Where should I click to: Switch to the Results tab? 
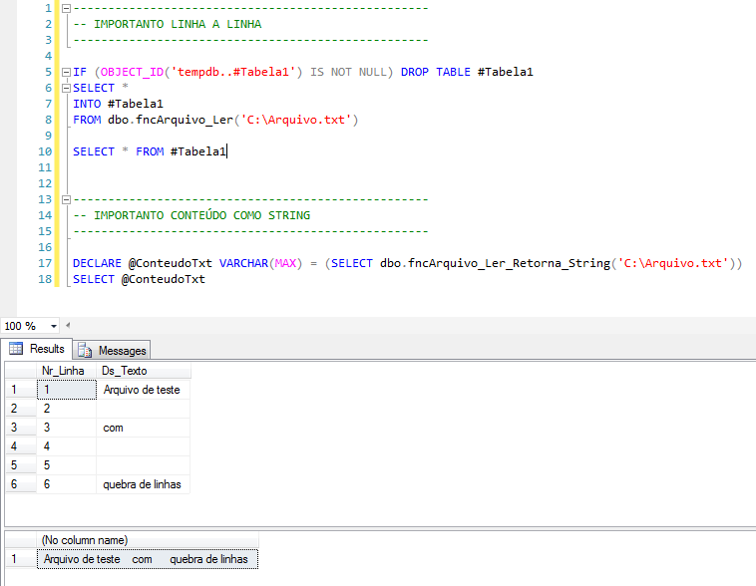point(37,349)
